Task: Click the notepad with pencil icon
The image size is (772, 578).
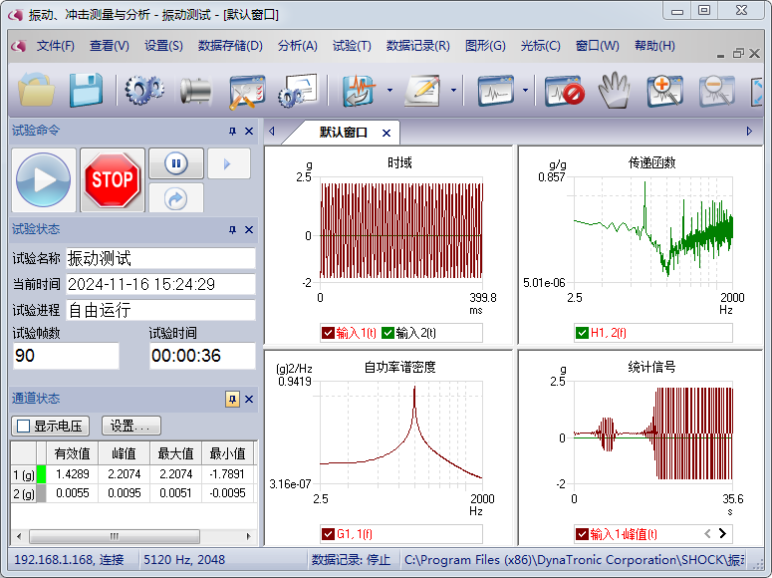Action: (422, 90)
